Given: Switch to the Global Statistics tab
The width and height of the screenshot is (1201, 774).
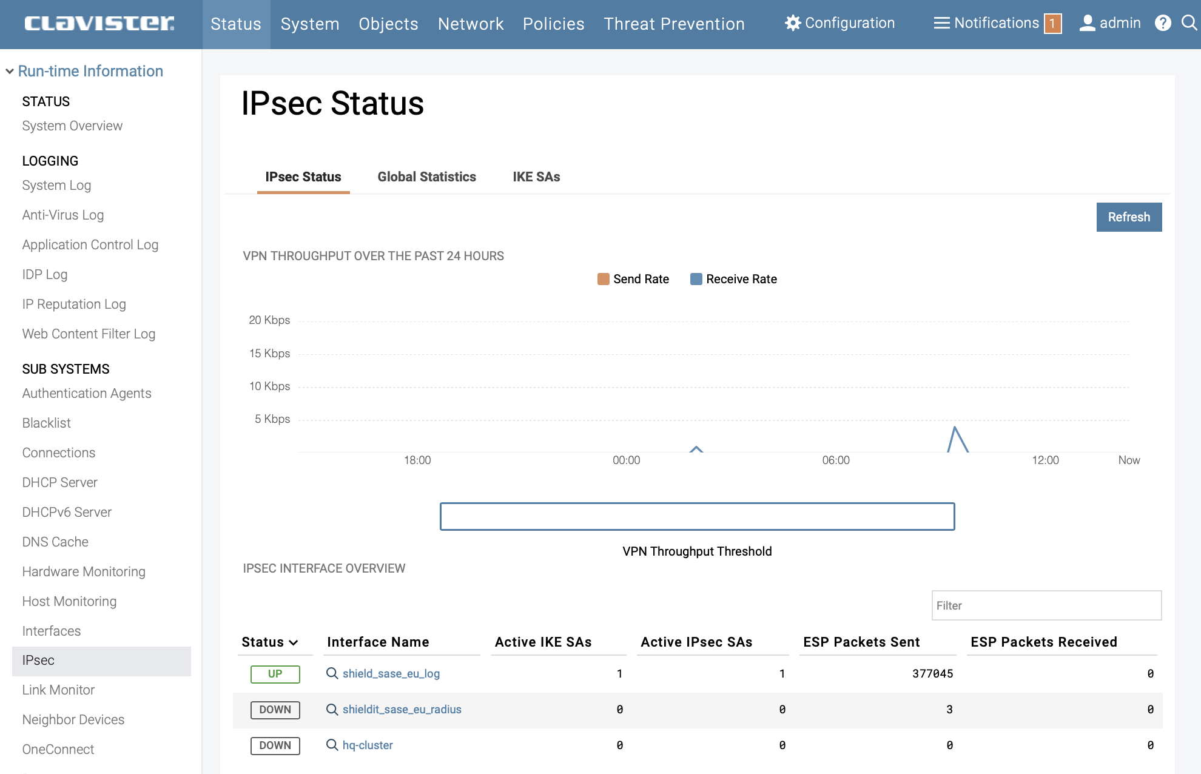Looking at the screenshot, I should 426,177.
